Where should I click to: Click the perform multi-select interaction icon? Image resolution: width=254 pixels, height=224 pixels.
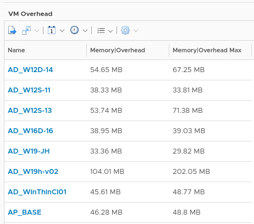[x=26, y=30]
